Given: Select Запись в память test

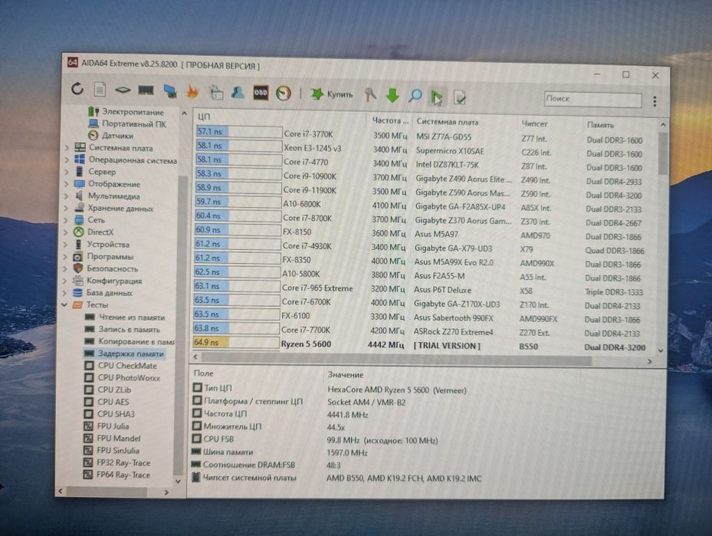Looking at the screenshot, I should [x=123, y=329].
